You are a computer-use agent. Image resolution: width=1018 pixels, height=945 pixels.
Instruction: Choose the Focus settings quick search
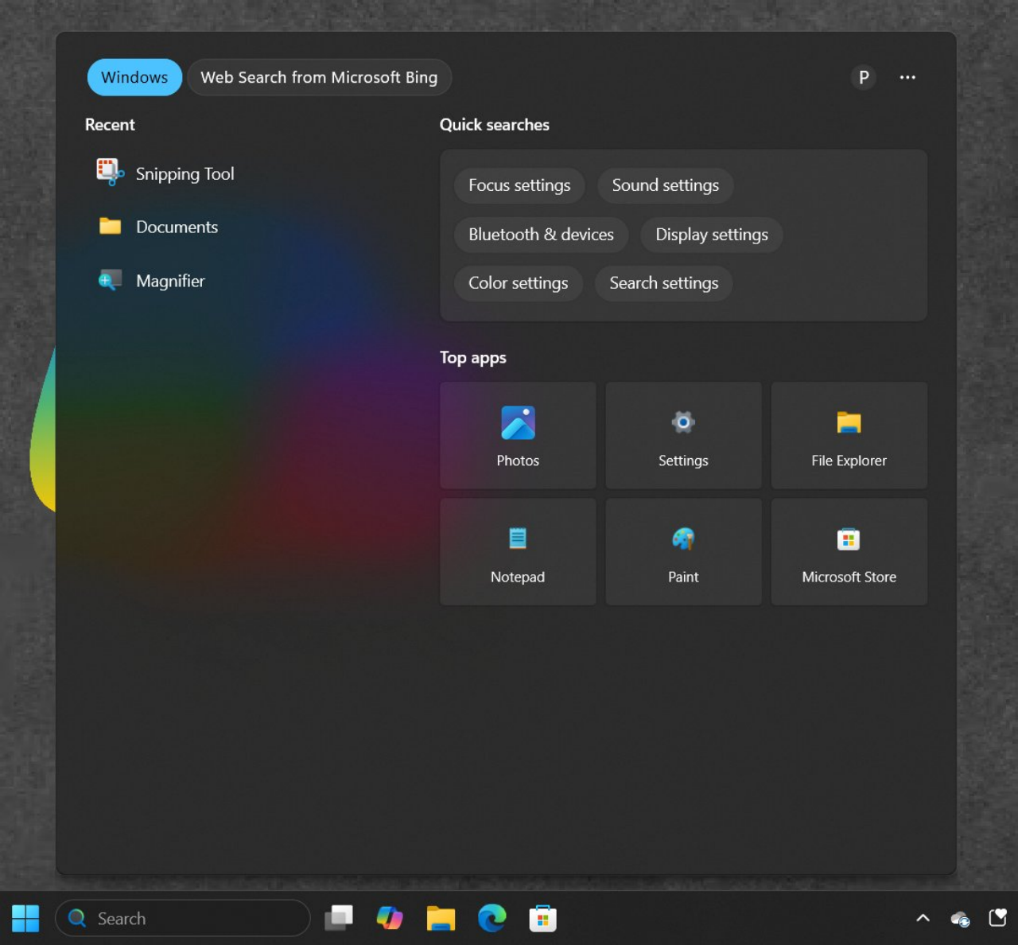pyautogui.click(x=519, y=185)
